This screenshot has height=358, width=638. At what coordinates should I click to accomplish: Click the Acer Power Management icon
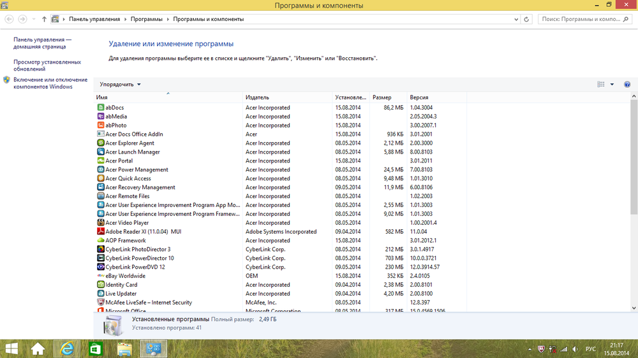[101, 169]
